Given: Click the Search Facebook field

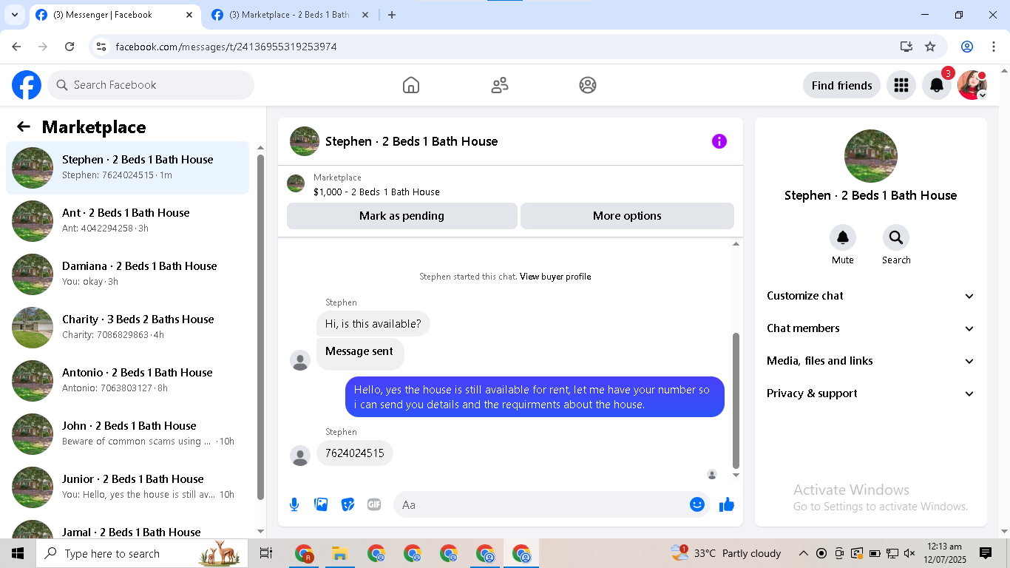Looking at the screenshot, I should 151,85.
